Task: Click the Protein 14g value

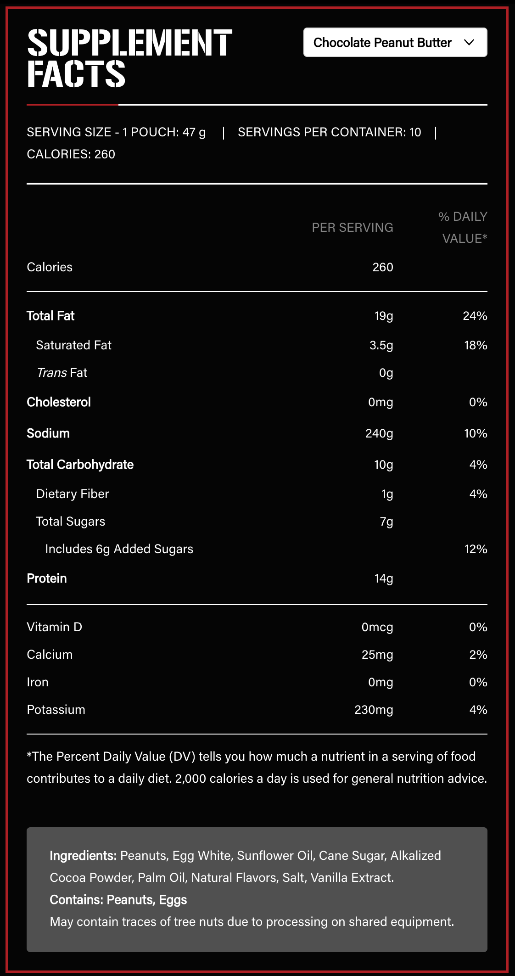Action: pyautogui.click(x=384, y=578)
